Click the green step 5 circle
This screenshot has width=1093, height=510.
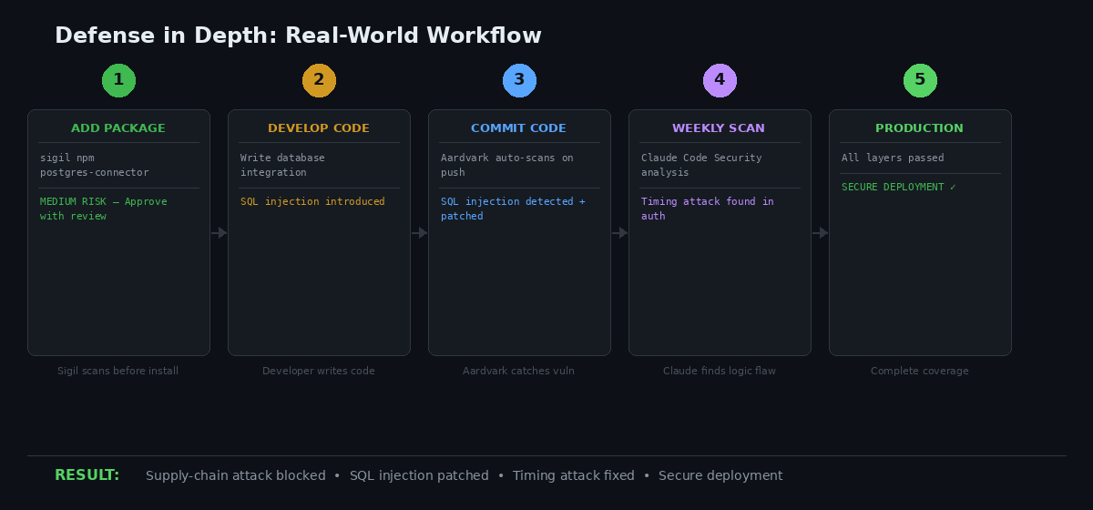click(x=920, y=80)
